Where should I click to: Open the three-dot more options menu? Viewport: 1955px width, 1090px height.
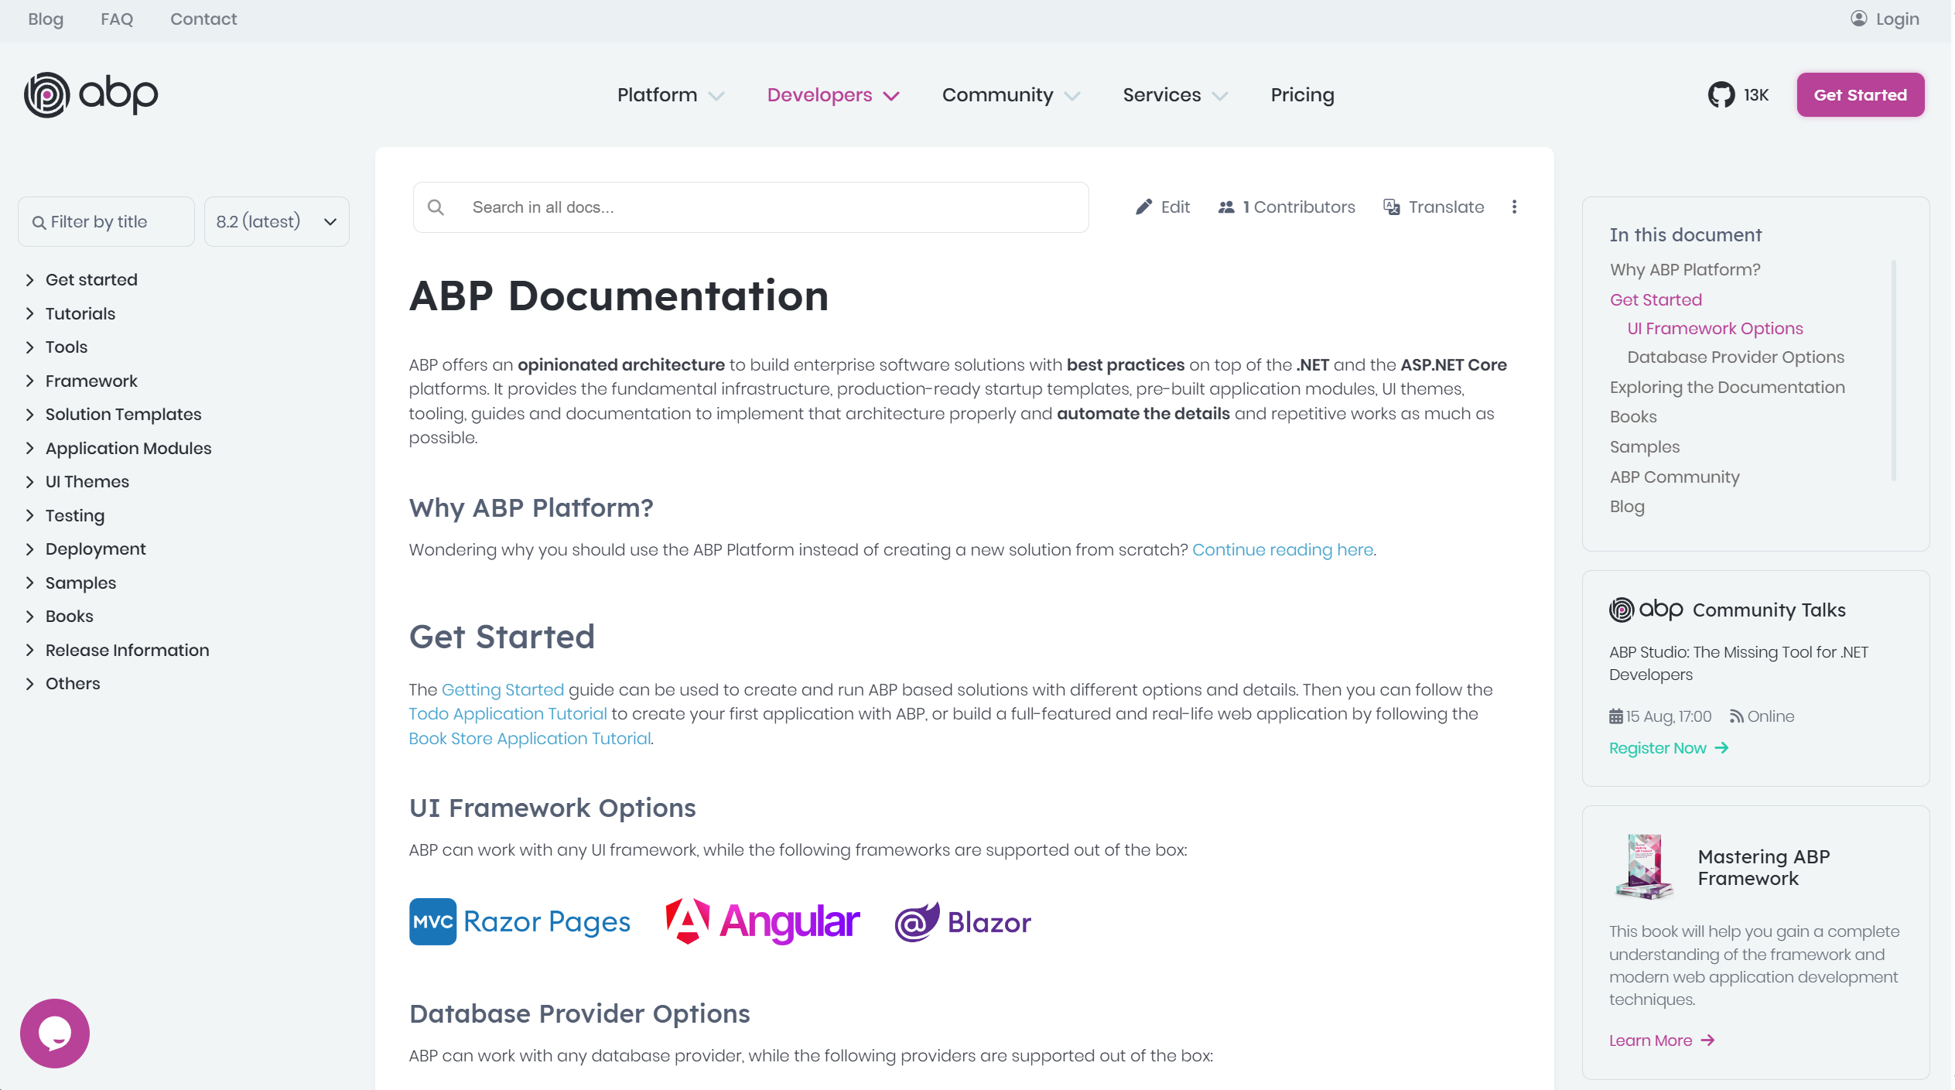click(1514, 207)
